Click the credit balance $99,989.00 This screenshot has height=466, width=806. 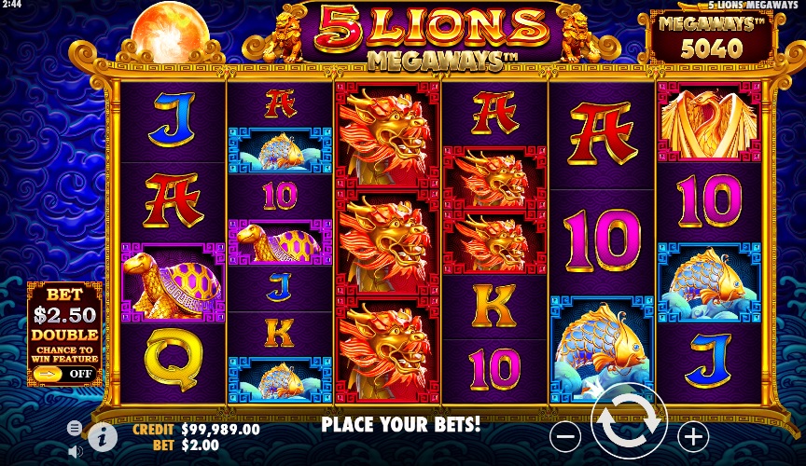click(220, 429)
